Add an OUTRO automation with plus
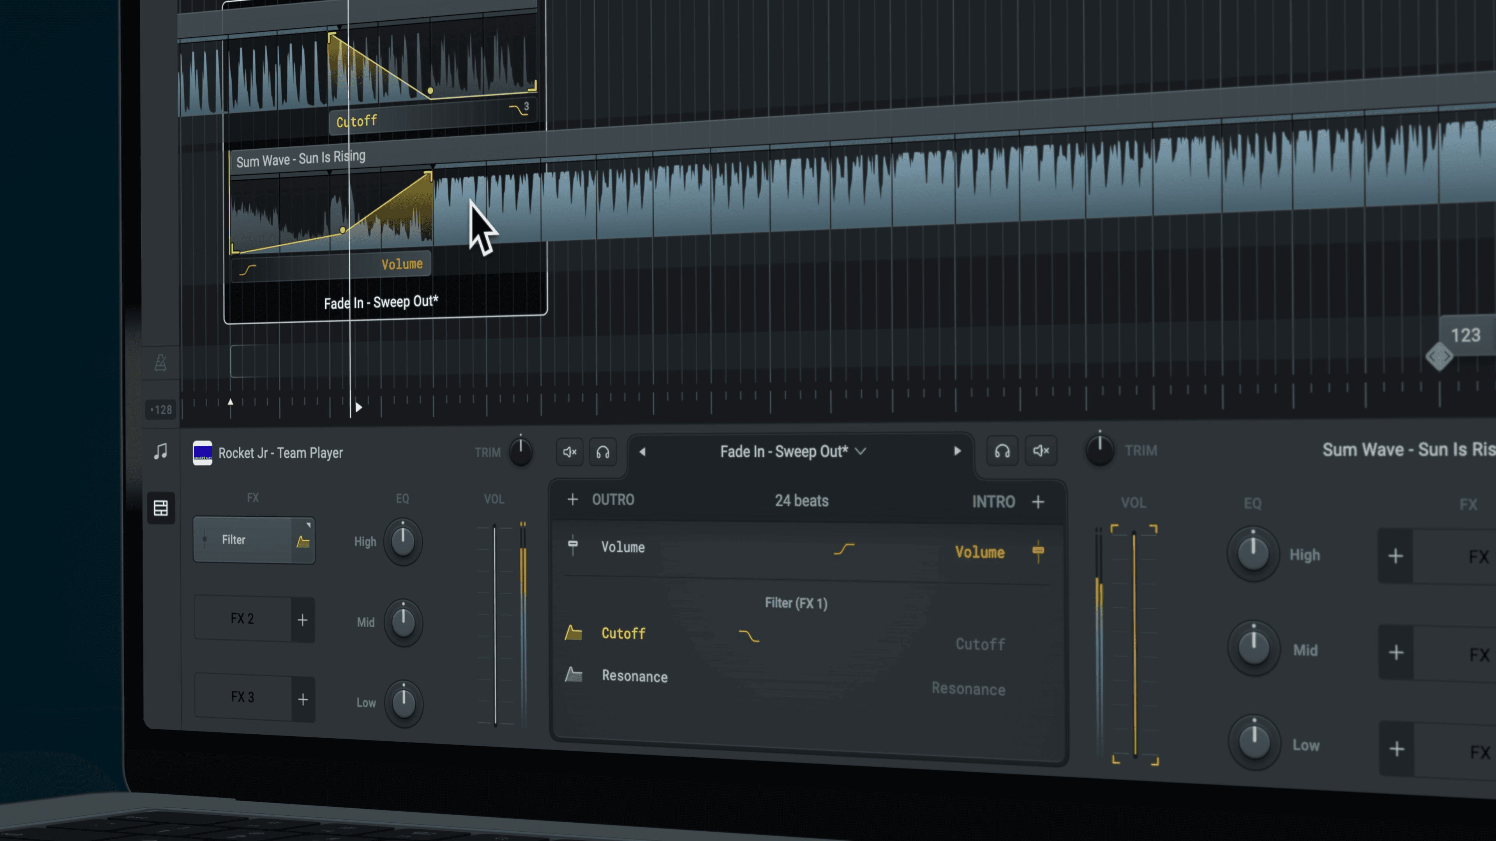Image resolution: width=1496 pixels, height=841 pixels. point(573,499)
